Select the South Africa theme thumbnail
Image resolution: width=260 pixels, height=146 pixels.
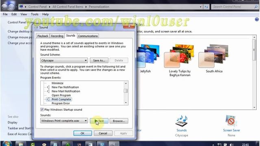click(213, 56)
